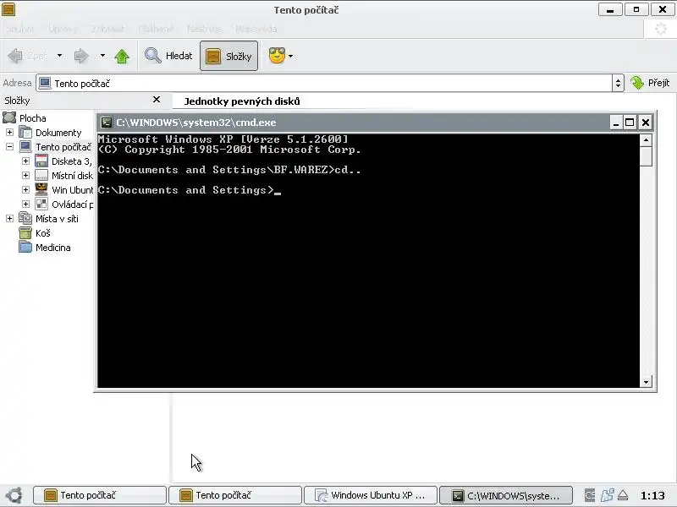The width and height of the screenshot is (677, 507).
Task: Expand the Místní disk tree node
Action: point(25,176)
